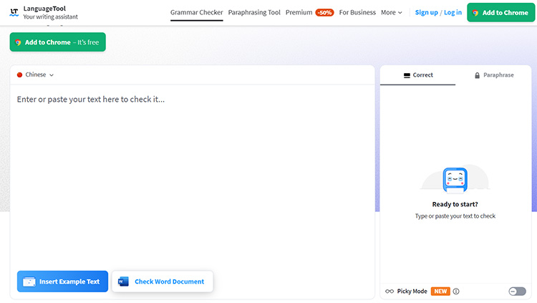Screen dimensions: 537x303
Task: Click the Picky Mode info icon
Action: (x=456, y=292)
